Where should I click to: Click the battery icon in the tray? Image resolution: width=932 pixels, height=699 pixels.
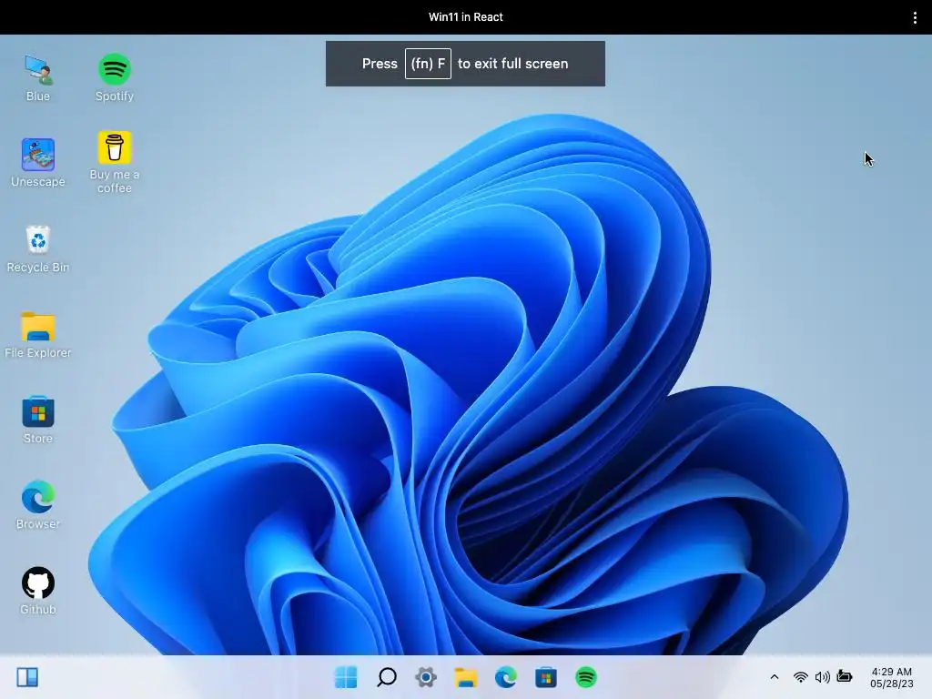click(x=845, y=676)
